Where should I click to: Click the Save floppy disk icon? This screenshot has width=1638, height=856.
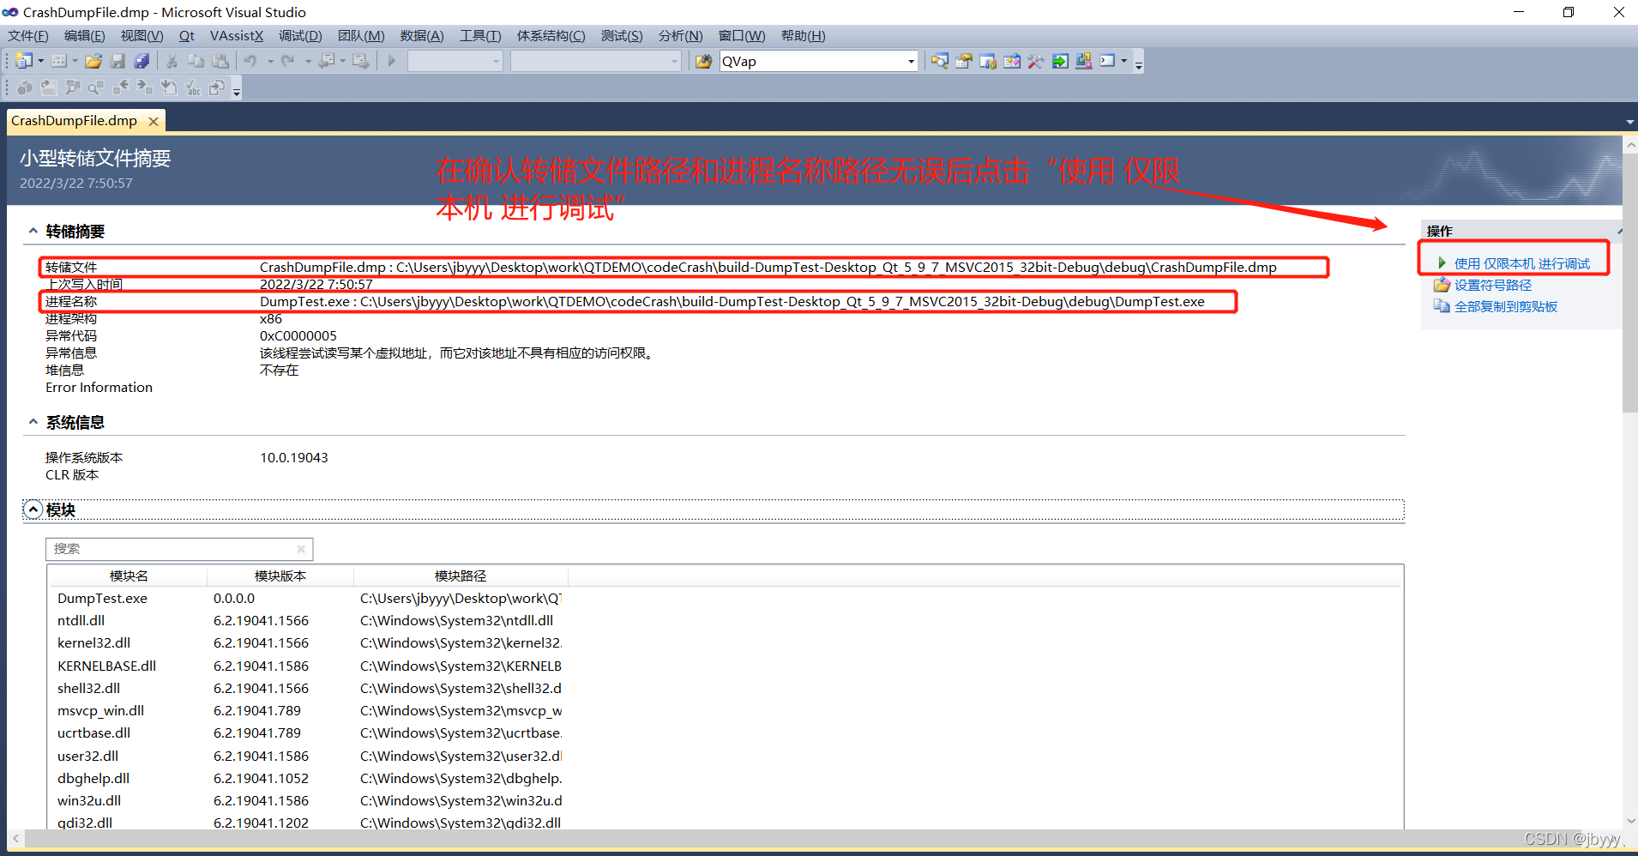(118, 61)
